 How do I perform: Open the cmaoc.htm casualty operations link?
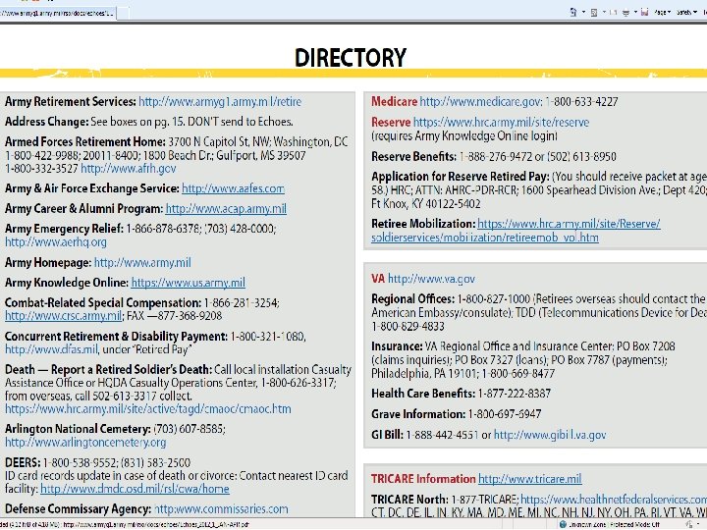tap(148, 409)
